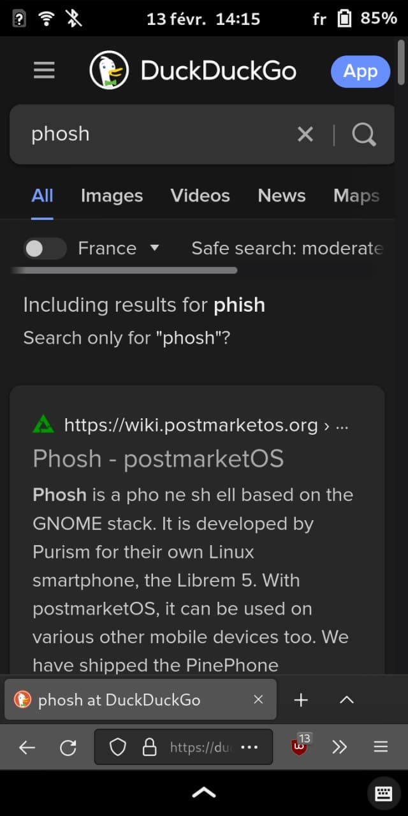The image size is (408, 816).
Task: Open tracking protection via the shield icon
Action: [118, 747]
